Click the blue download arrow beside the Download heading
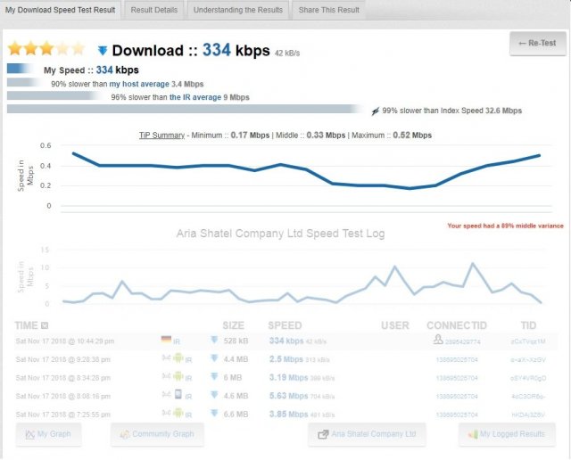Viewport: 571px width, 460px height. coord(103,51)
